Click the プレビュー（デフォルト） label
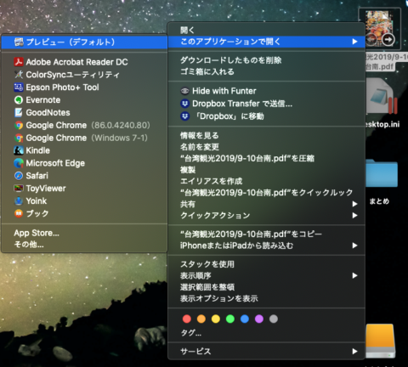408x367 pixels. [71, 42]
